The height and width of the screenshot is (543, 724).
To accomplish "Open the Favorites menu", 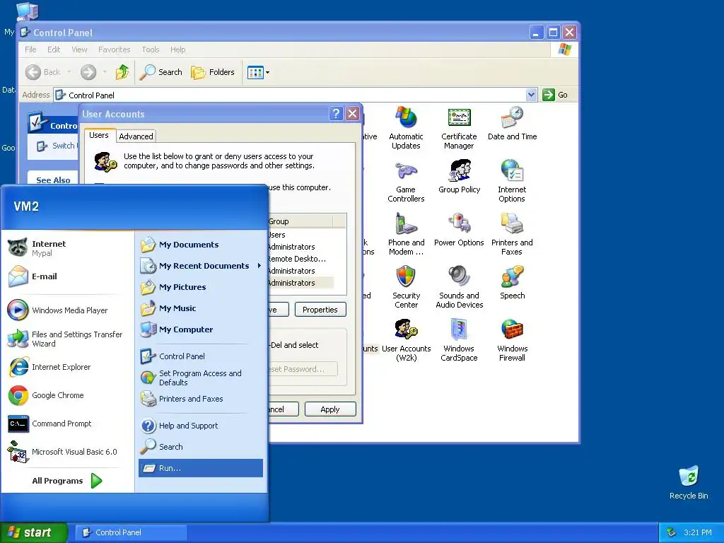I will click(x=114, y=49).
